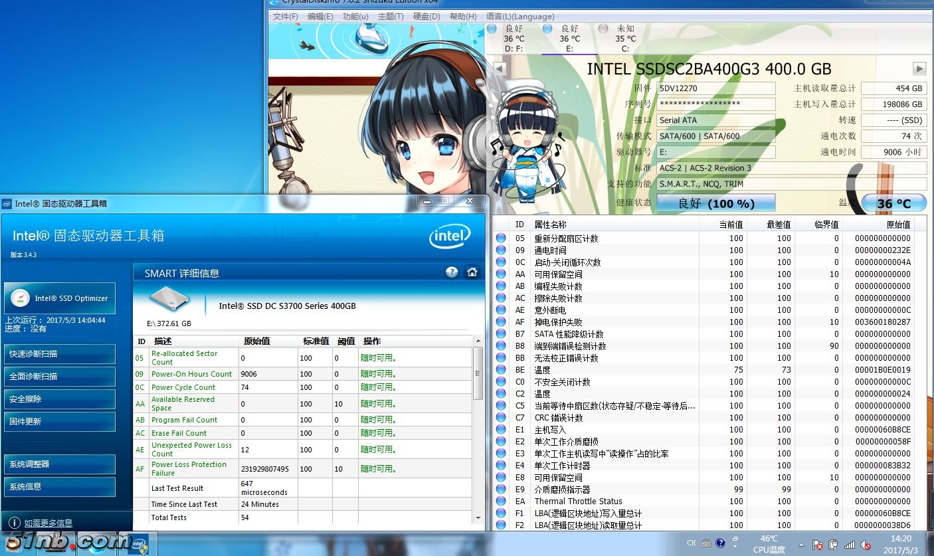Run Intel SSD Optimizer
The height and width of the screenshot is (556, 934).
click(60, 298)
